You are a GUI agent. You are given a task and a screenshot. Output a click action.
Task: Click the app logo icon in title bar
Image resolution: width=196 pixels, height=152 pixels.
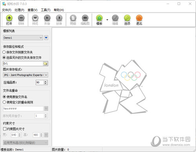[4, 4]
